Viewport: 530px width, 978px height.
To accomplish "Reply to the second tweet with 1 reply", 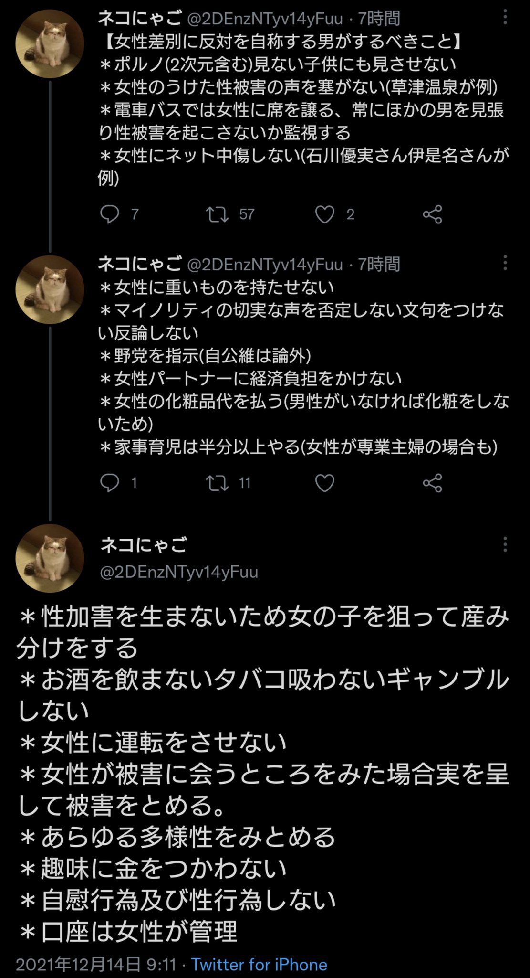I will (109, 483).
